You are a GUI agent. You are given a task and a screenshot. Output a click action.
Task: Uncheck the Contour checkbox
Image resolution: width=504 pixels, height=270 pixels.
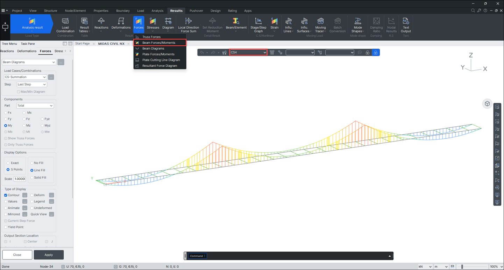coord(6,195)
